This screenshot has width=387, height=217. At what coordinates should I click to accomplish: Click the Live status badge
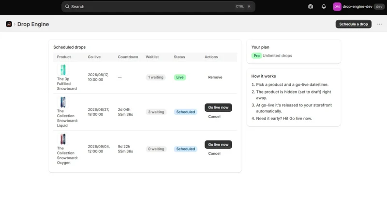tap(179, 77)
